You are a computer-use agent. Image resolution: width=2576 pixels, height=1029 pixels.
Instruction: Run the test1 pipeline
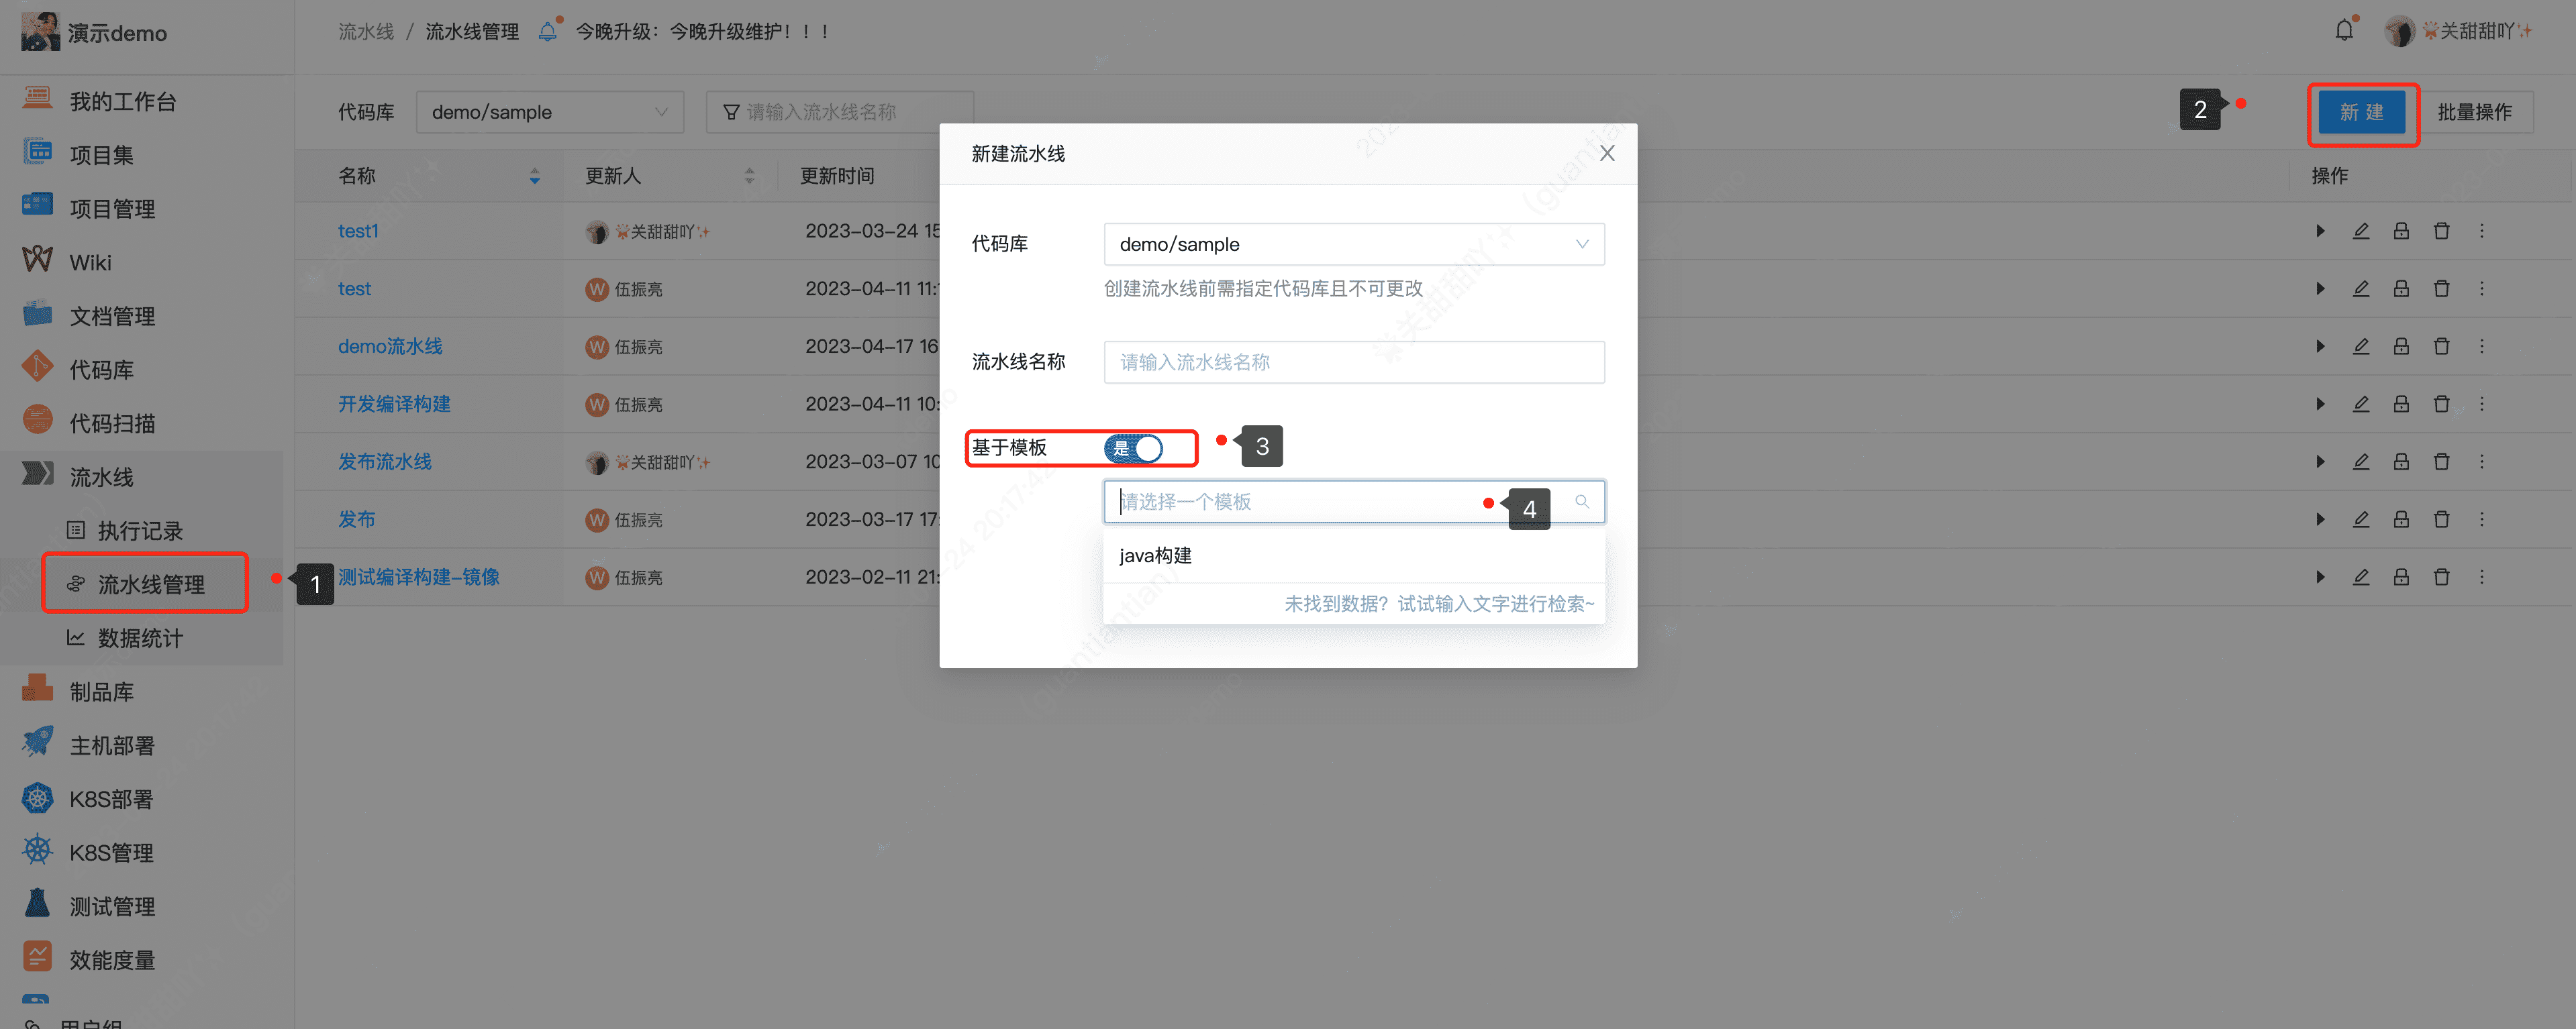coord(2320,231)
